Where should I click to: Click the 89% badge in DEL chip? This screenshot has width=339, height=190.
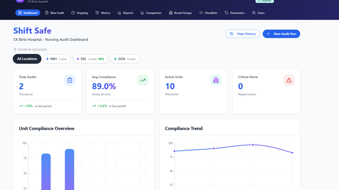101,59
